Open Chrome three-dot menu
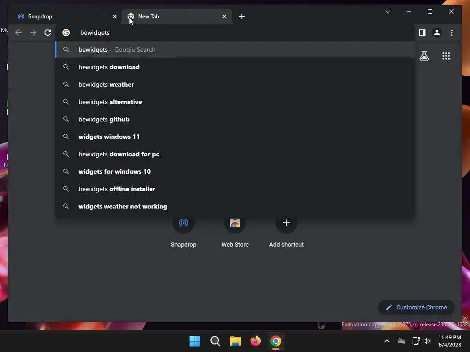This screenshot has width=470, height=352. (x=452, y=33)
